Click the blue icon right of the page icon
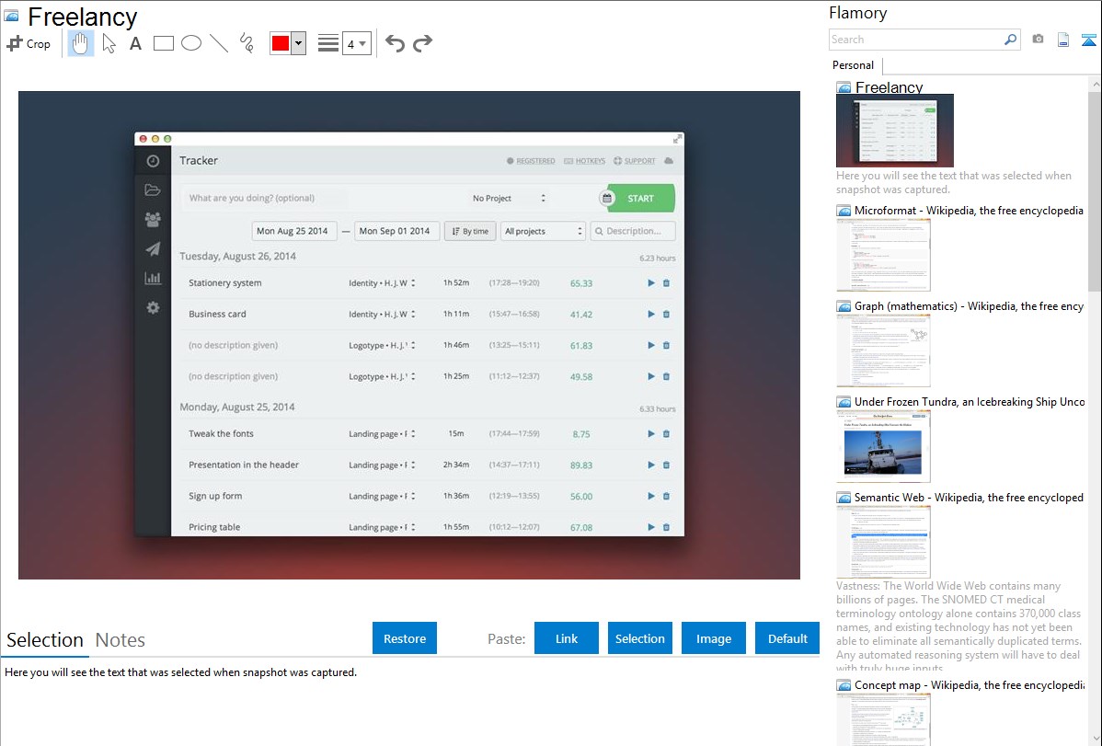This screenshot has height=746, width=1102. [x=1088, y=40]
